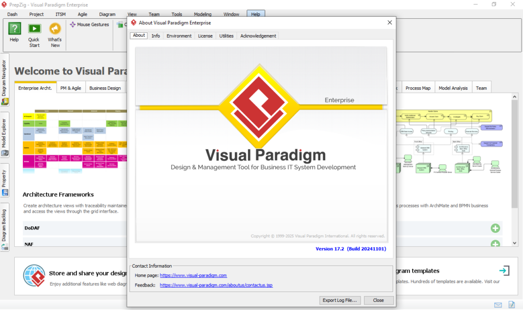
Task: Click the Visual Paradigm diamond logo
Action: 259,106
